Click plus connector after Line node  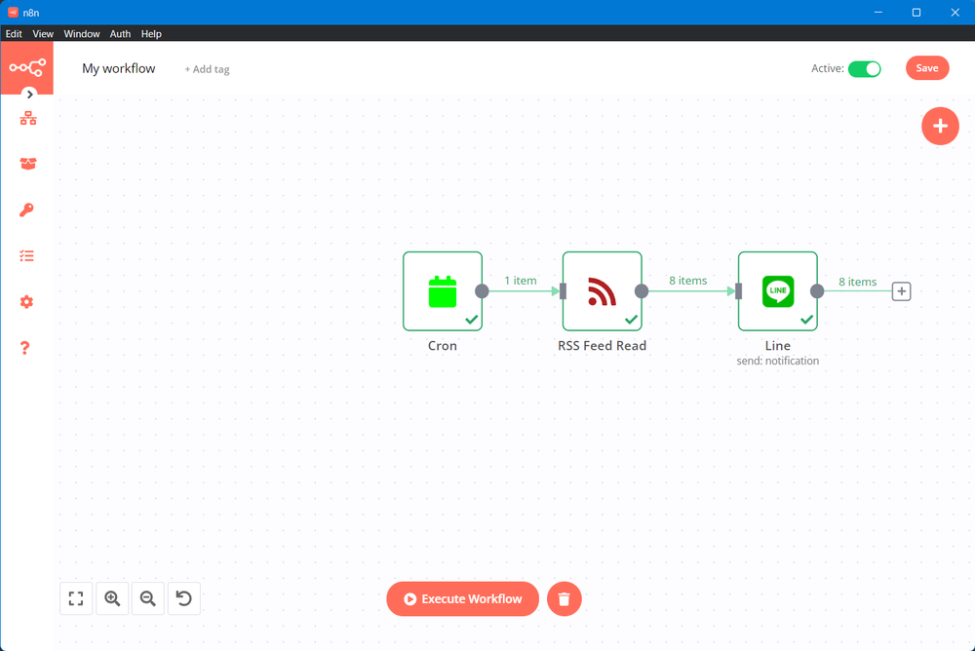(901, 291)
